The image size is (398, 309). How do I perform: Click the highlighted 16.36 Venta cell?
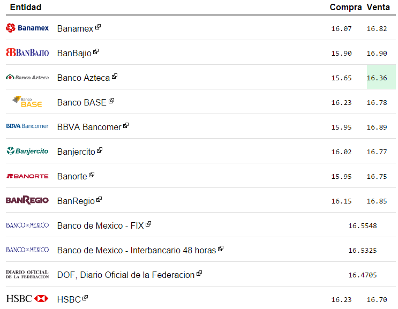(x=381, y=78)
